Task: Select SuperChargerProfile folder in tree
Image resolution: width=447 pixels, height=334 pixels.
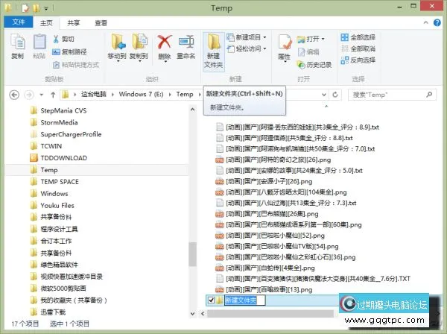Action: click(x=71, y=134)
